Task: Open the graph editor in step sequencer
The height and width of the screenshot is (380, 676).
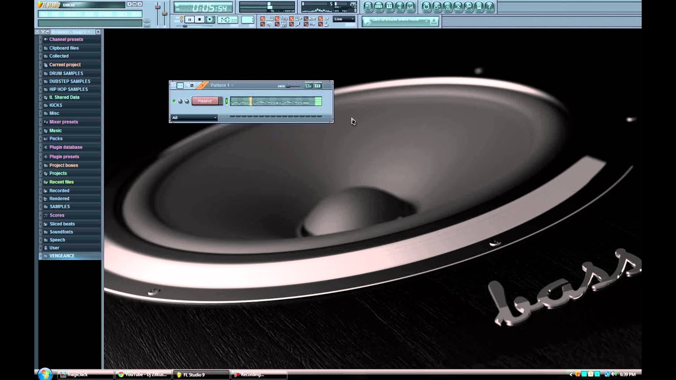Action: (x=309, y=85)
